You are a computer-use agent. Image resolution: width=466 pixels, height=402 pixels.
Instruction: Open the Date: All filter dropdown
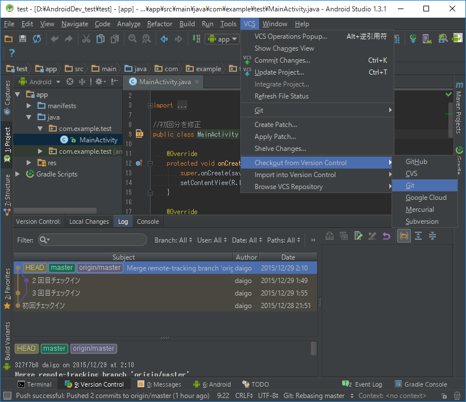[x=247, y=240]
